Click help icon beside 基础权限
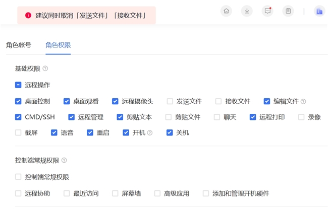The width and height of the screenshot is (328, 211). point(45,68)
